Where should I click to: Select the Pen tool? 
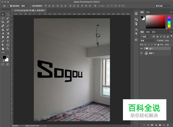(x=3, y=41)
